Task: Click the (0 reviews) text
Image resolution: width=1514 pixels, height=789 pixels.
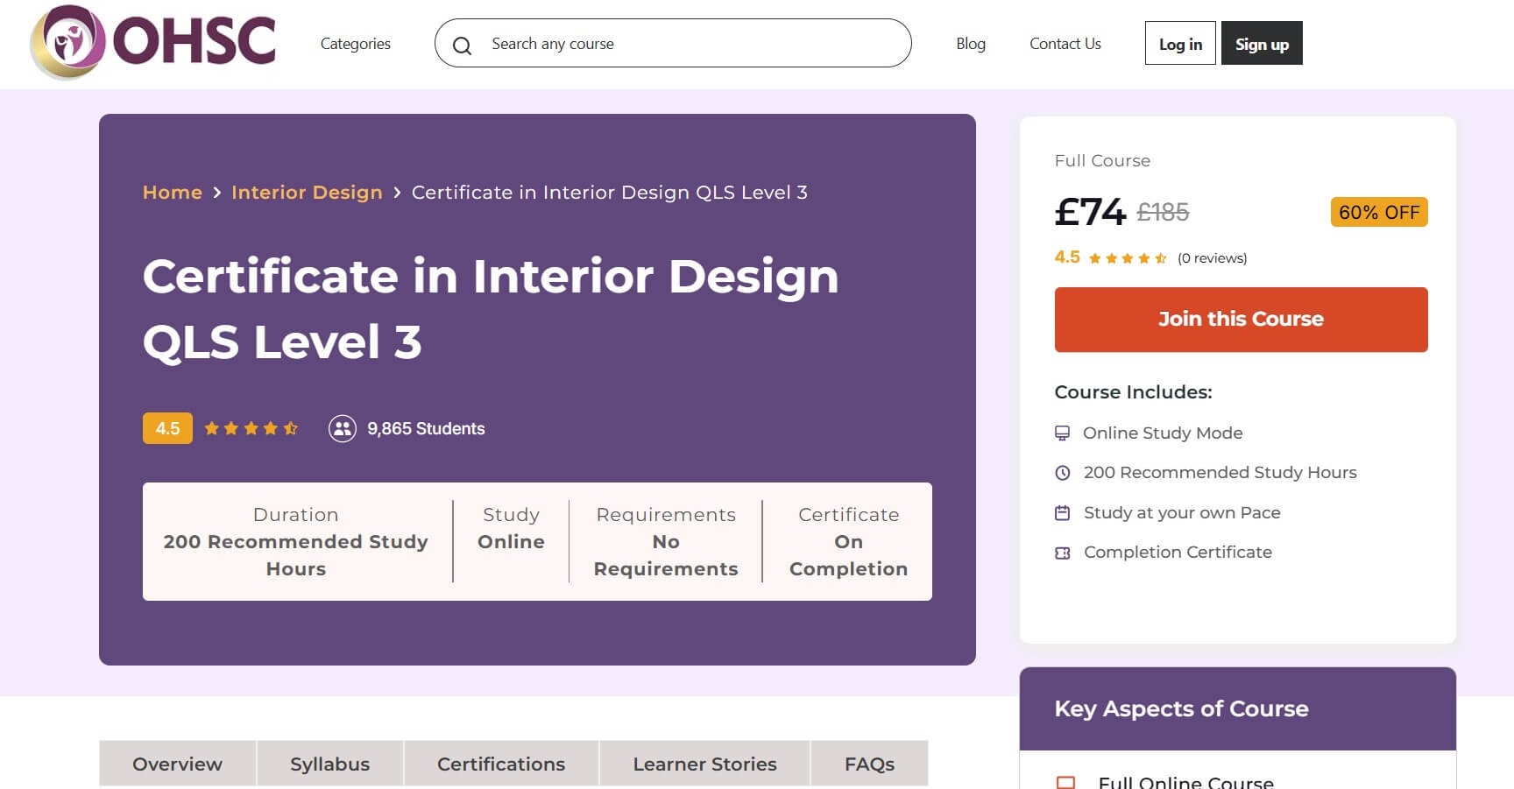Action: pyautogui.click(x=1212, y=258)
